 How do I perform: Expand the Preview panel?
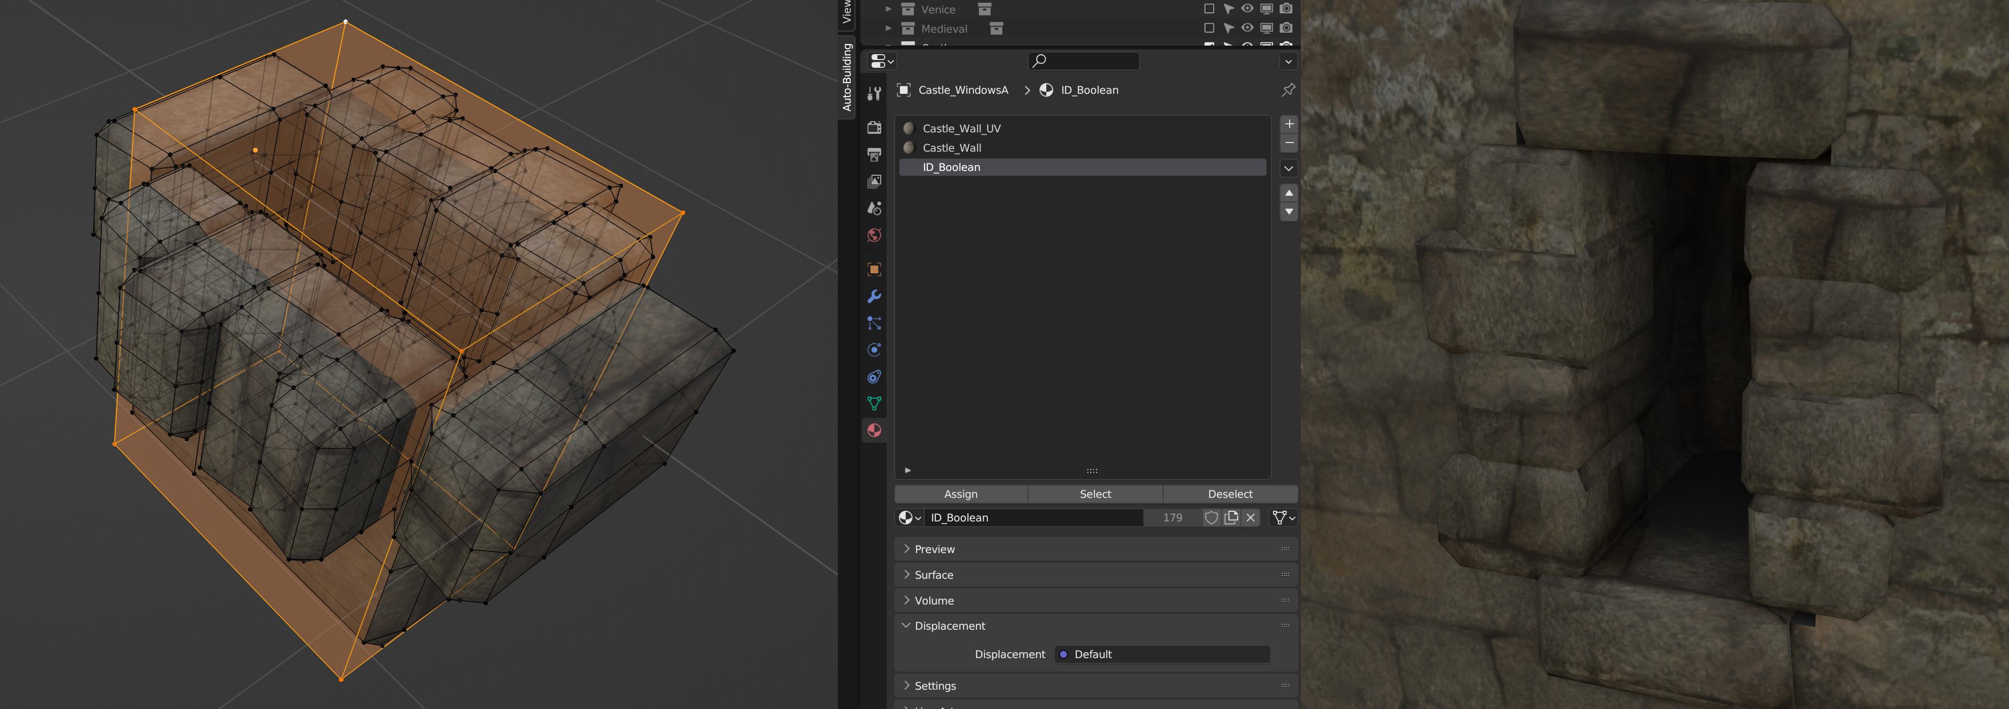coord(1096,549)
